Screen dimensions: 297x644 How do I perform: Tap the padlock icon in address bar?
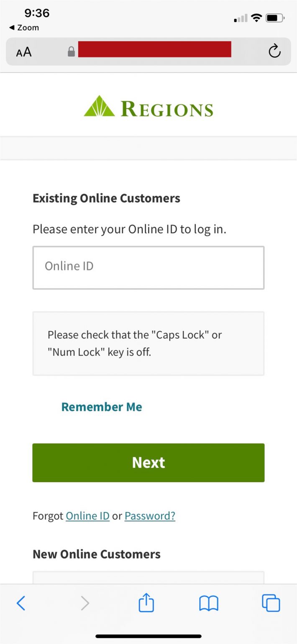point(71,52)
